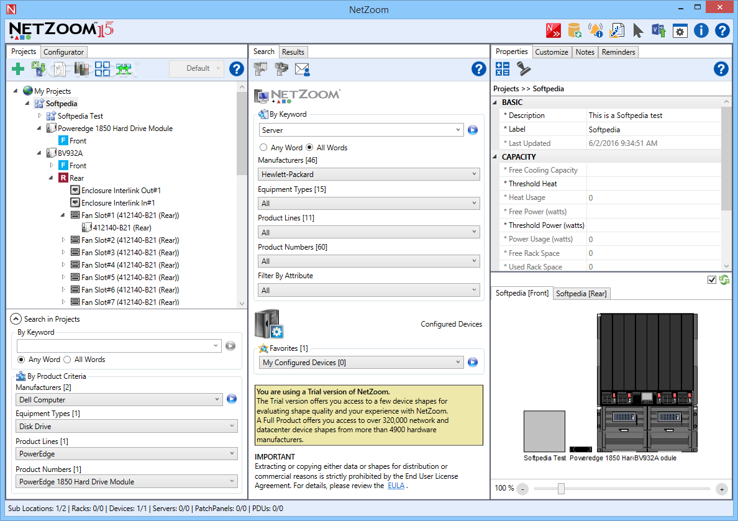Open the project report document icon

click(60, 69)
